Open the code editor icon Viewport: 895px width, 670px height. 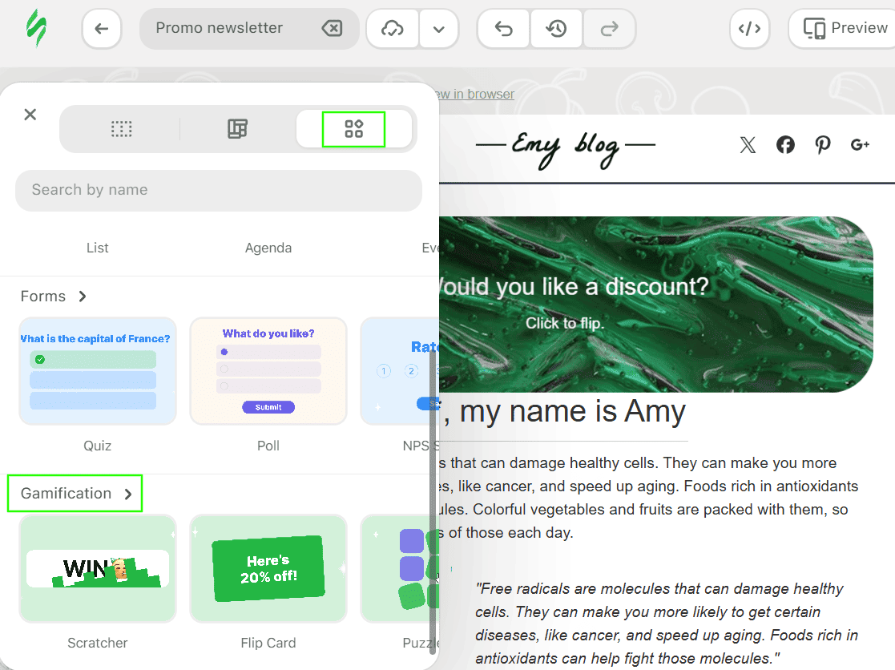coord(749,28)
